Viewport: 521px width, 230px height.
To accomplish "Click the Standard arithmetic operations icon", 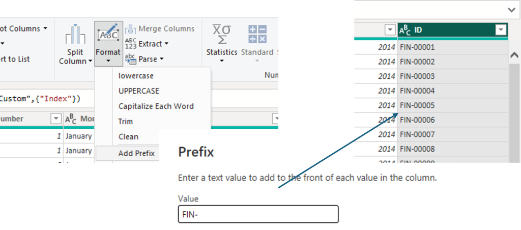I will pyautogui.click(x=257, y=34).
